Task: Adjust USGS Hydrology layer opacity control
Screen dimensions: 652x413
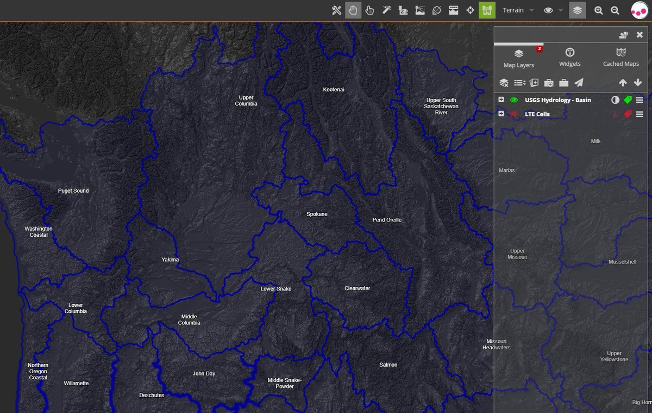Action: tap(615, 100)
